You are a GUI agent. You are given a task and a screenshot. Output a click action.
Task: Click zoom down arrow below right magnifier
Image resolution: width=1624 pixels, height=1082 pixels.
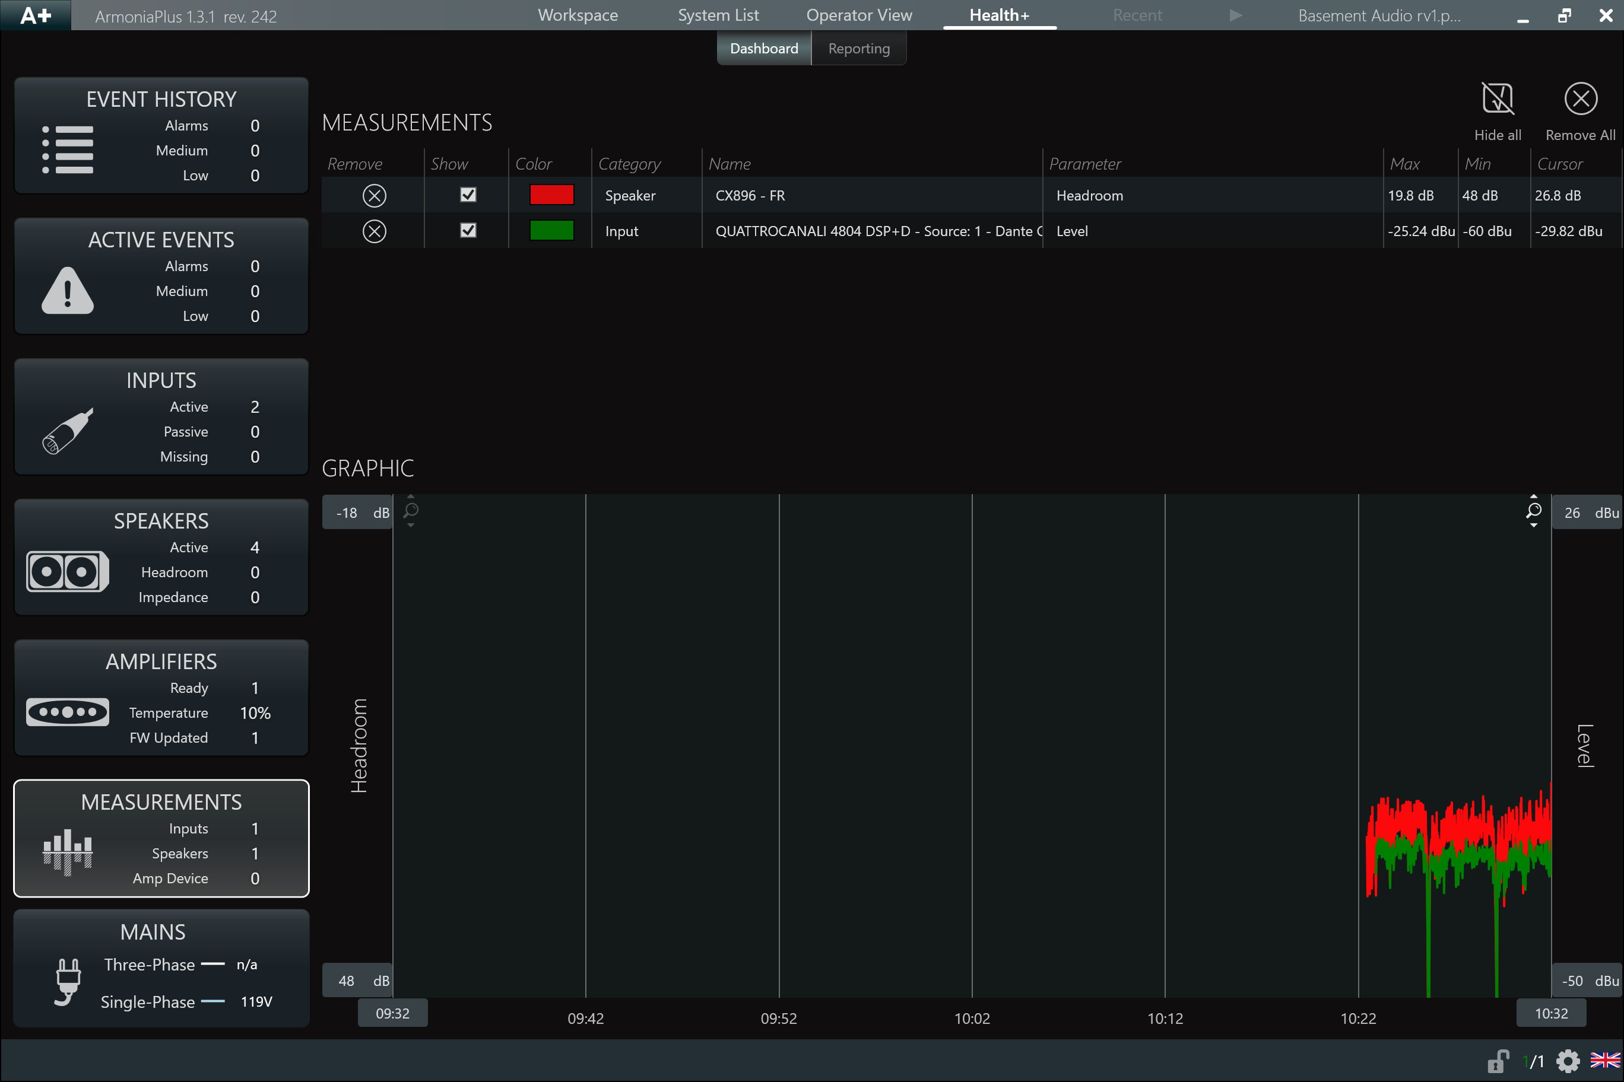point(1534,526)
